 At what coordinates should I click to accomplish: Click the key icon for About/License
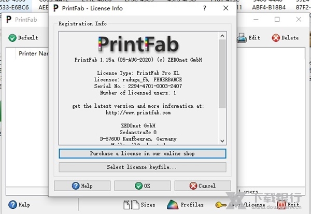pos(221,205)
